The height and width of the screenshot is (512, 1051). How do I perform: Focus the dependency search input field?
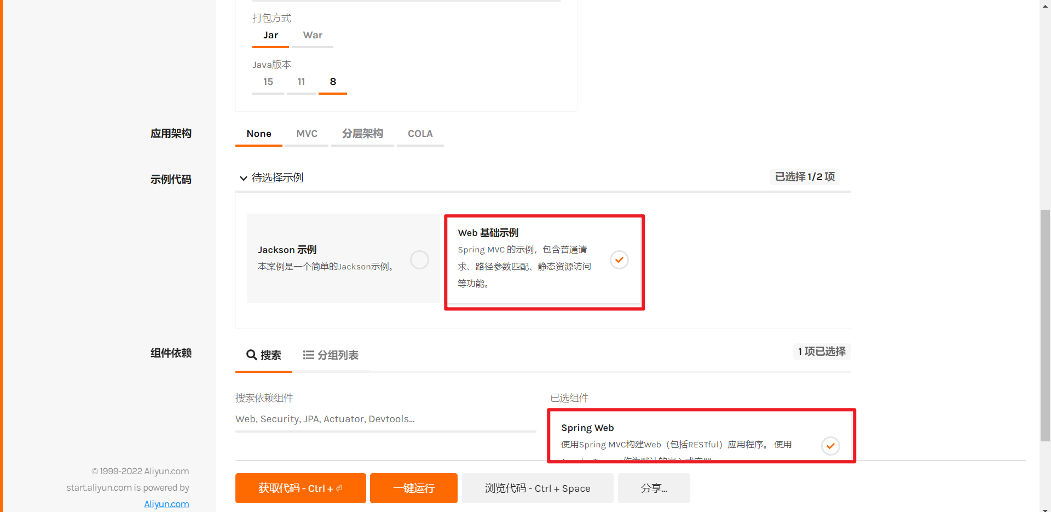point(386,419)
